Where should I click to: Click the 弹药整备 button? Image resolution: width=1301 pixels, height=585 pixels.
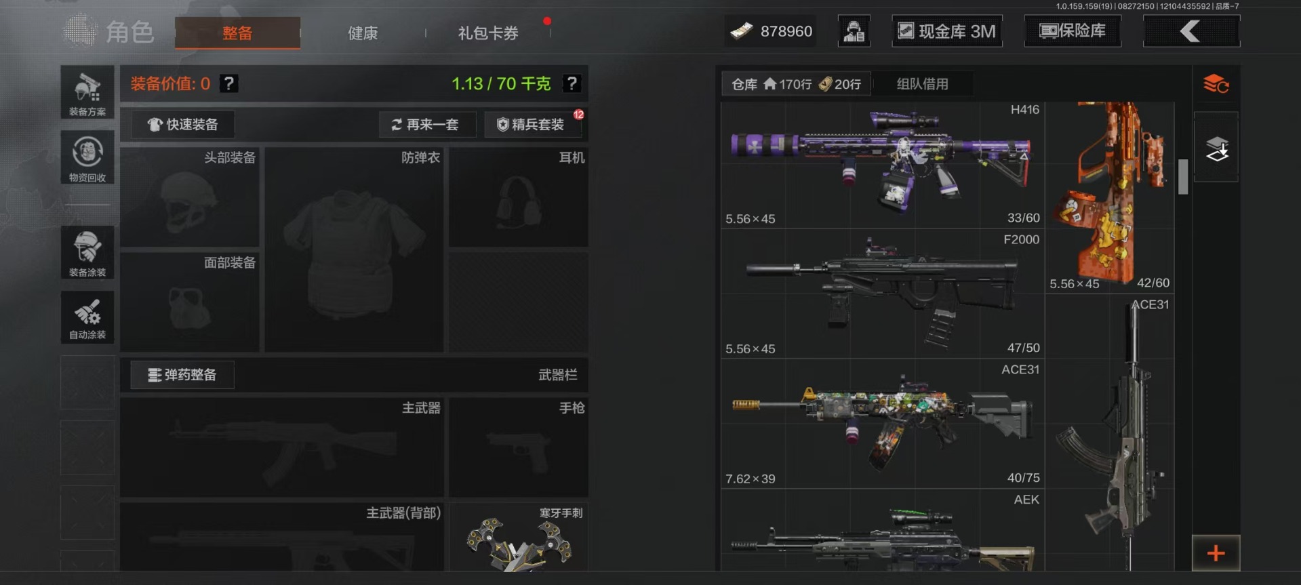click(x=182, y=375)
